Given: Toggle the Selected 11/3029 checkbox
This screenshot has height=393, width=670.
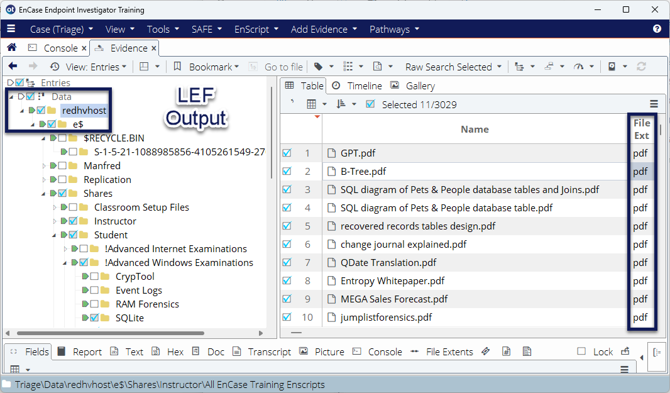Looking at the screenshot, I should click(x=370, y=104).
